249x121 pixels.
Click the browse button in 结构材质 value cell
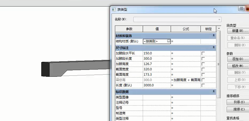coord(169,41)
